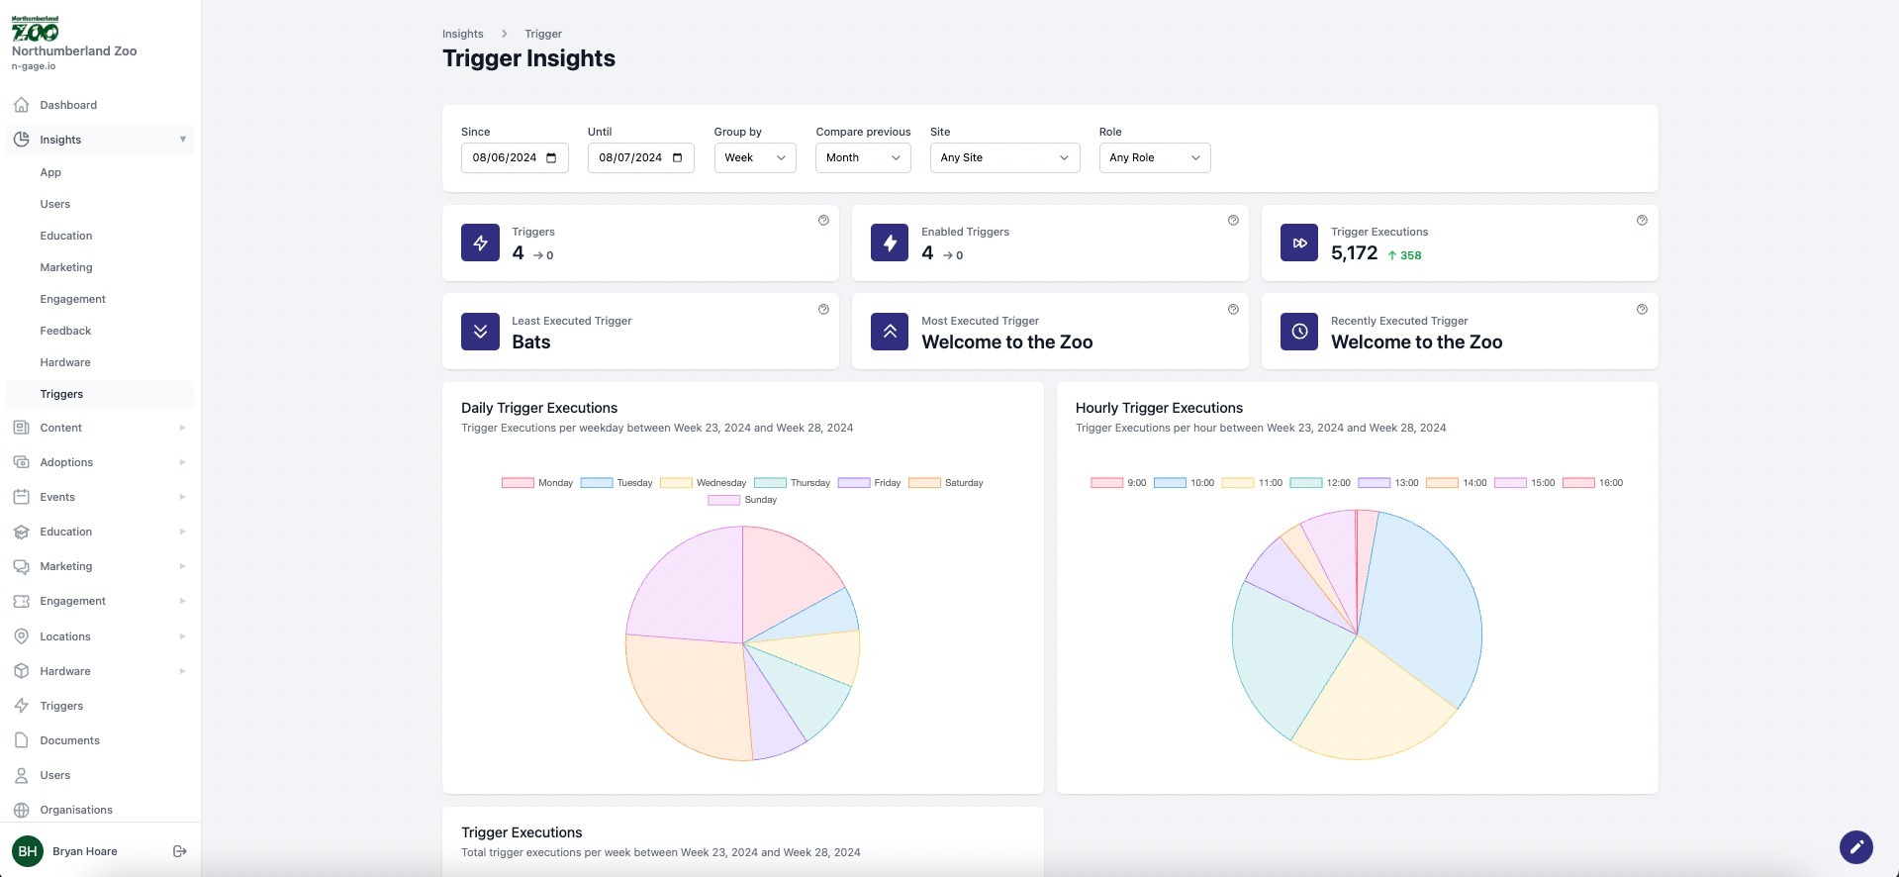Click the Northumberland Zoo logo
Viewport: 1899px width, 877px height.
[x=36, y=29]
